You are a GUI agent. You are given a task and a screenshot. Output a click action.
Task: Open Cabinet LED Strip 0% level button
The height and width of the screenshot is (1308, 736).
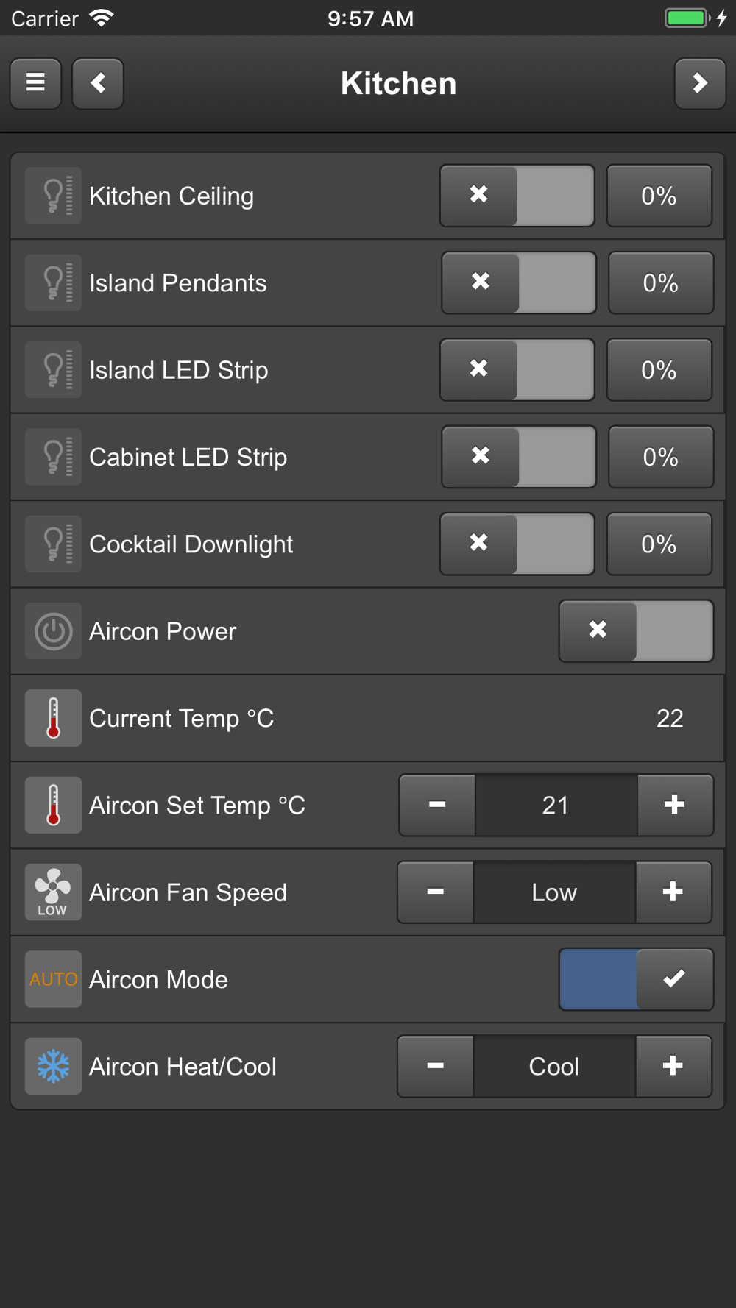point(661,457)
